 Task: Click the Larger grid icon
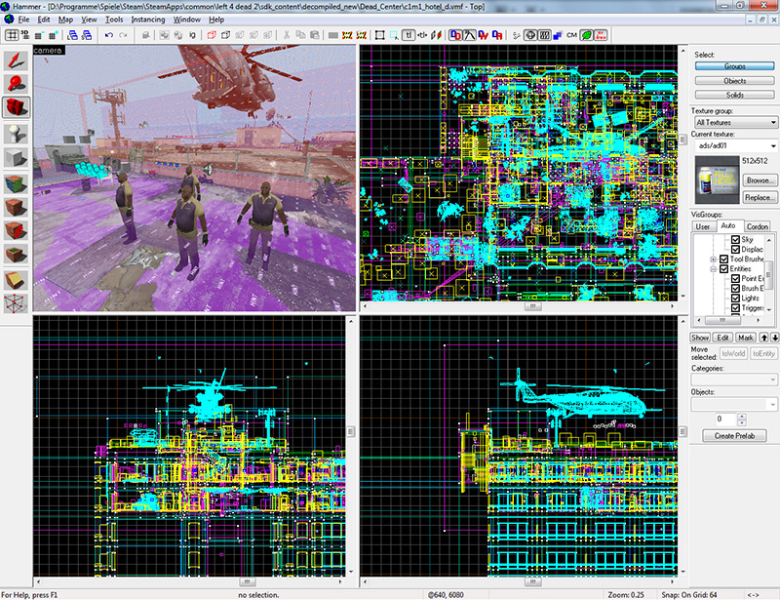[x=53, y=35]
